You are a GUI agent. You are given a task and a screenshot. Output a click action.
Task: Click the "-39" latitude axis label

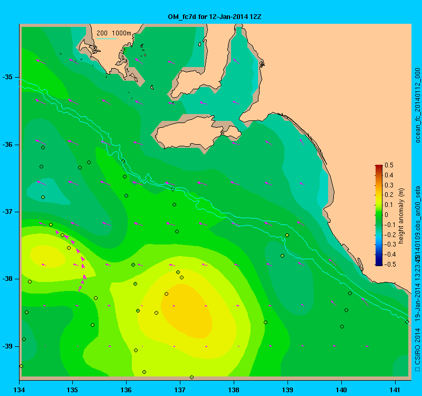click(x=7, y=346)
